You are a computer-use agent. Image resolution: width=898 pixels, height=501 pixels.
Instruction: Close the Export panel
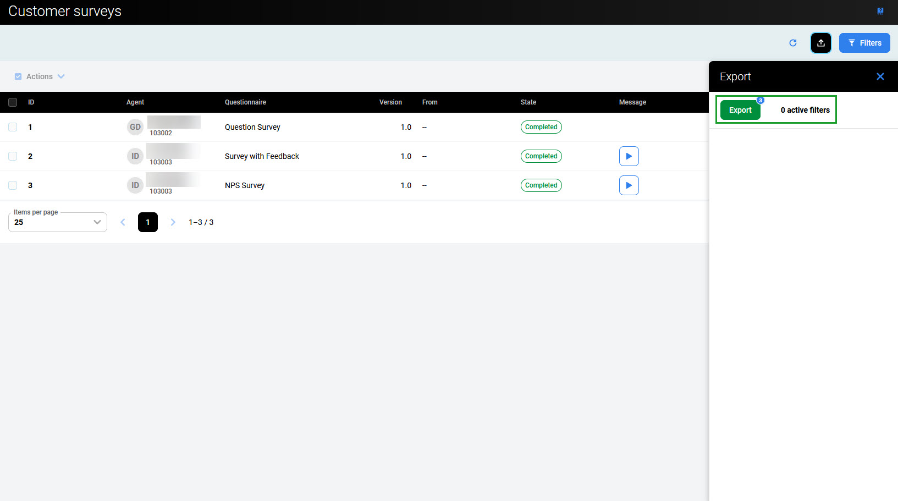tap(880, 76)
